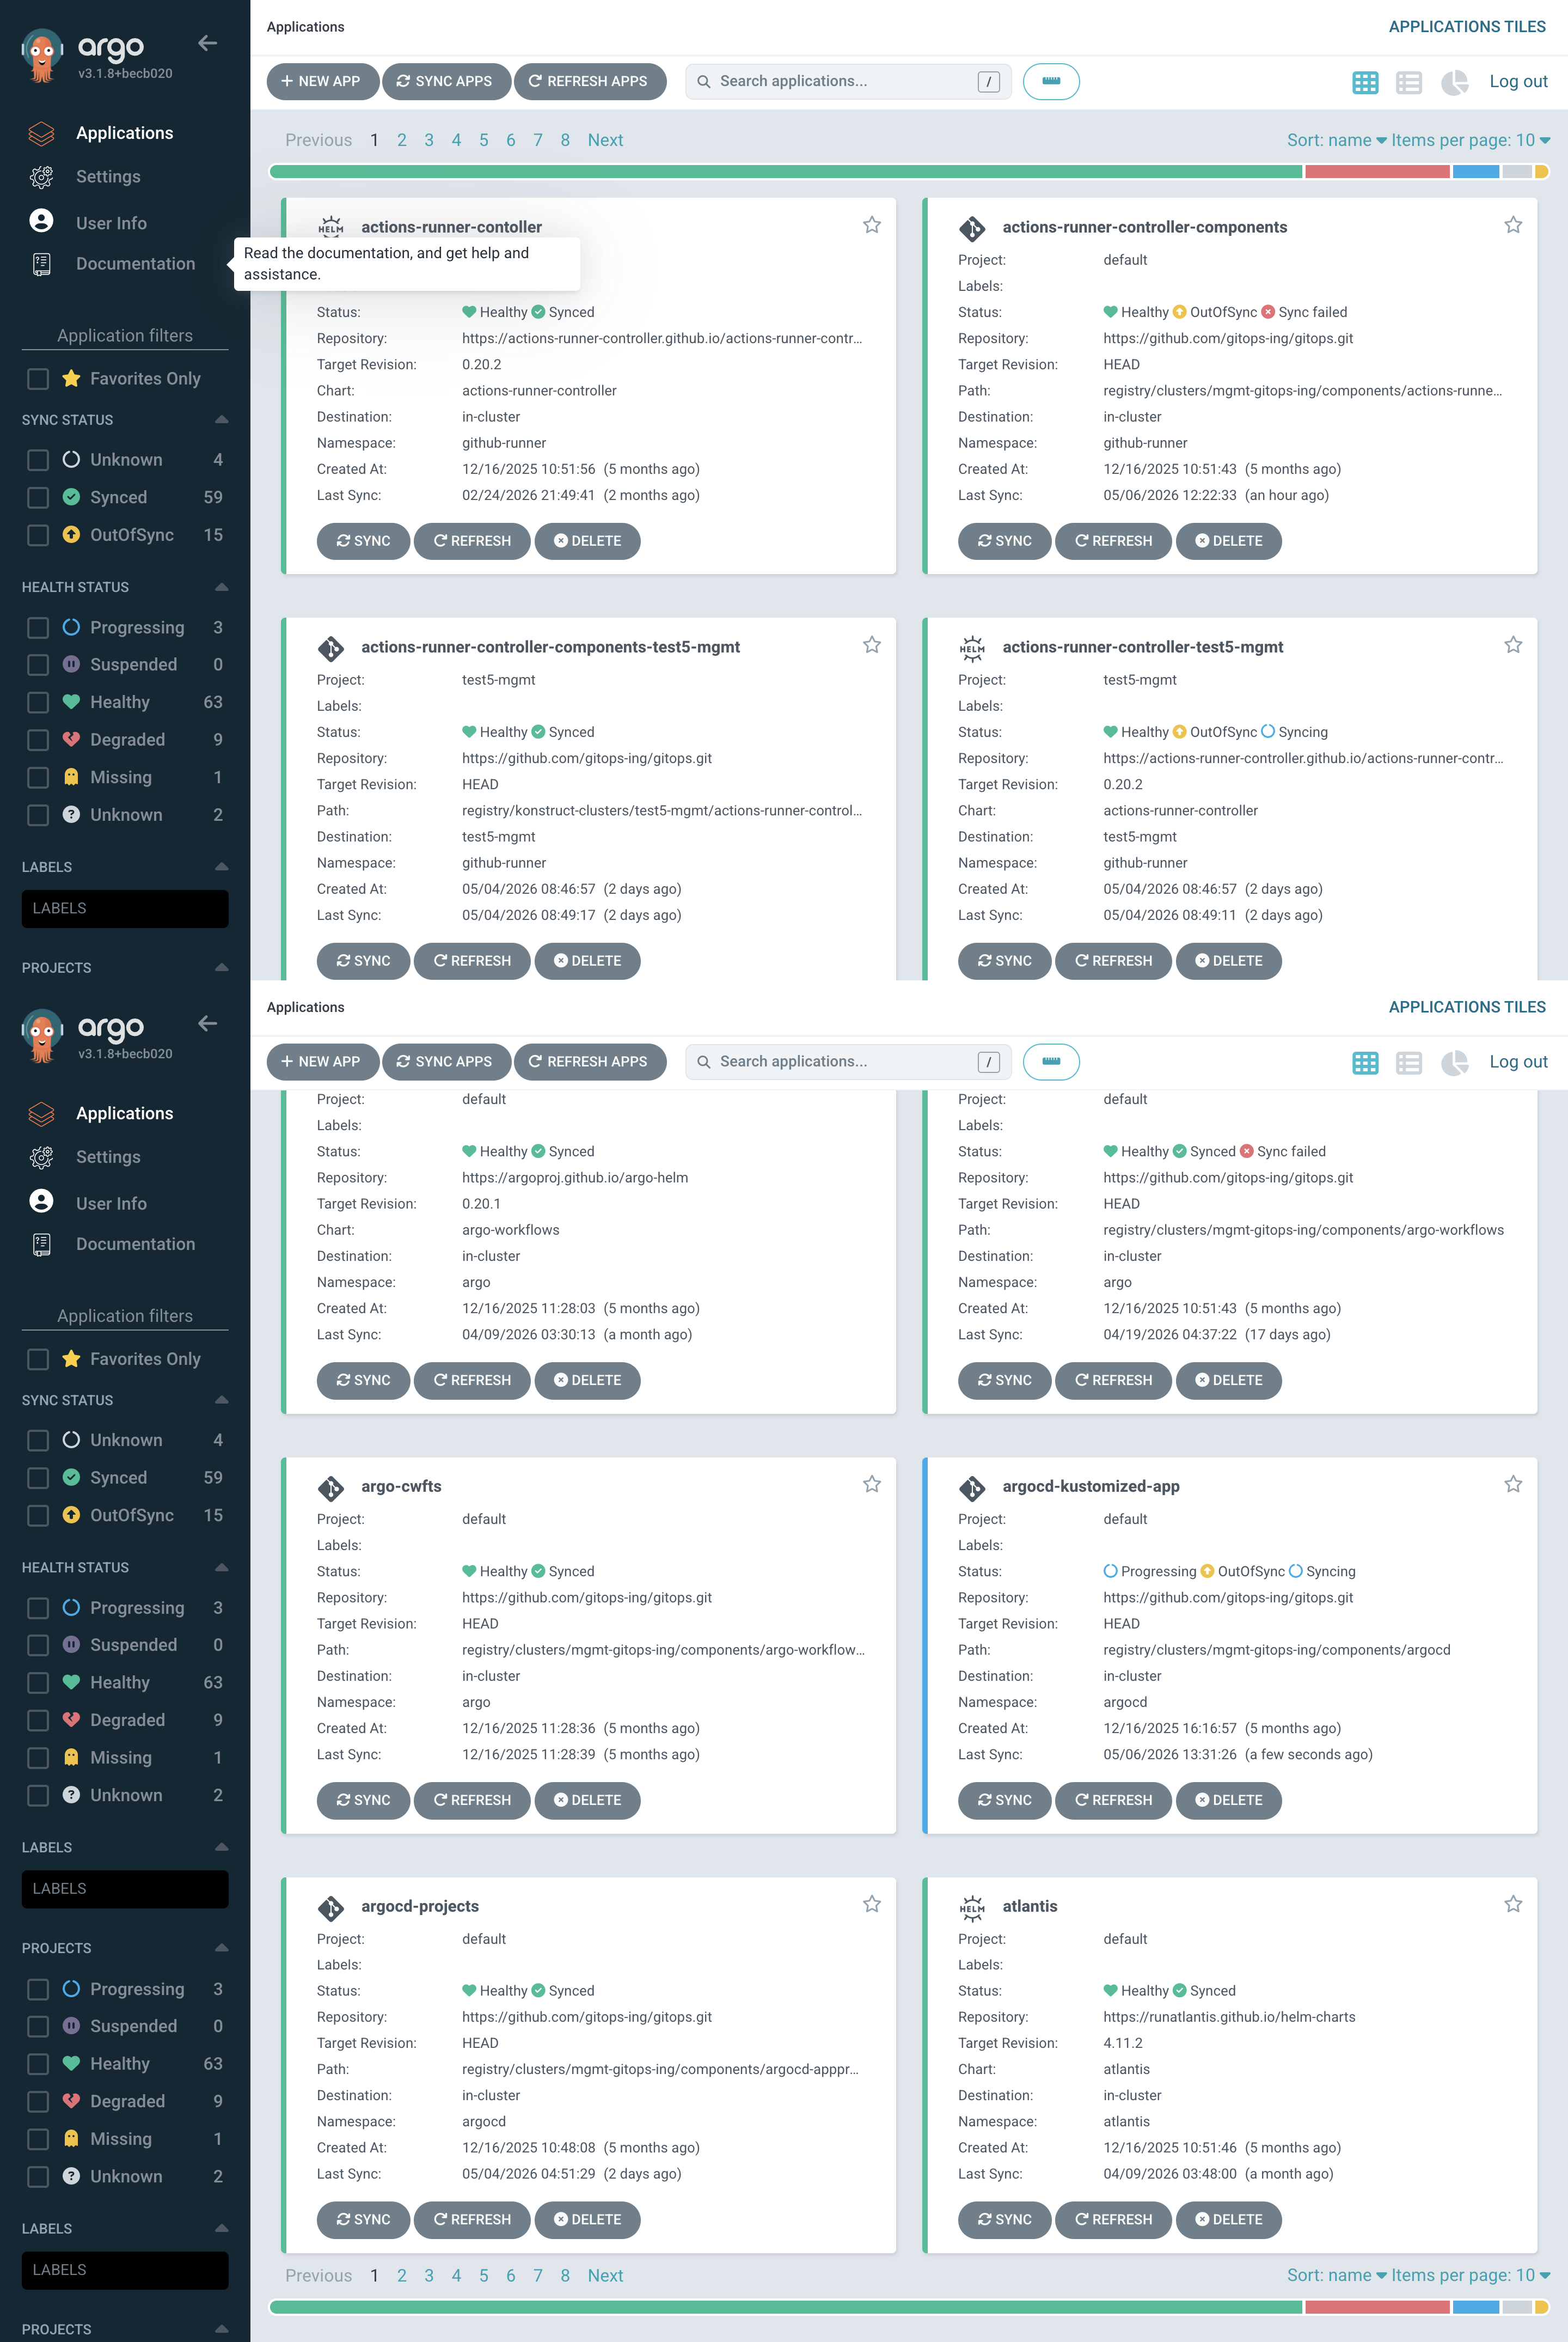Star the actions-runner-contoller application
1568x2342 pixels.
[x=872, y=225]
